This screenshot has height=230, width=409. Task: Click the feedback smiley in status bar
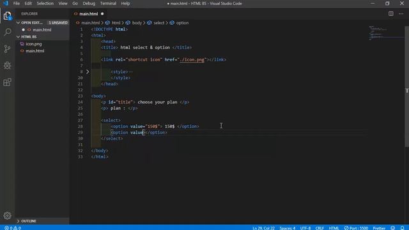(x=393, y=228)
